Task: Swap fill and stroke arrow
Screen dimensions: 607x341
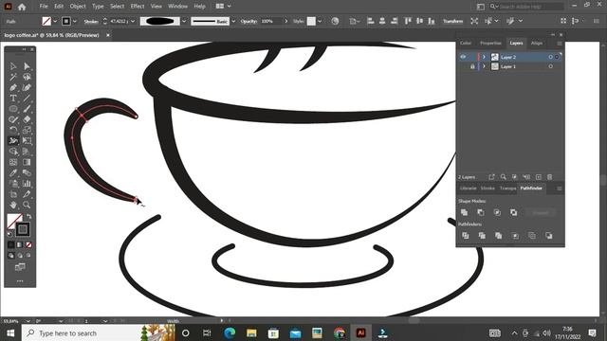Action: click(x=29, y=217)
